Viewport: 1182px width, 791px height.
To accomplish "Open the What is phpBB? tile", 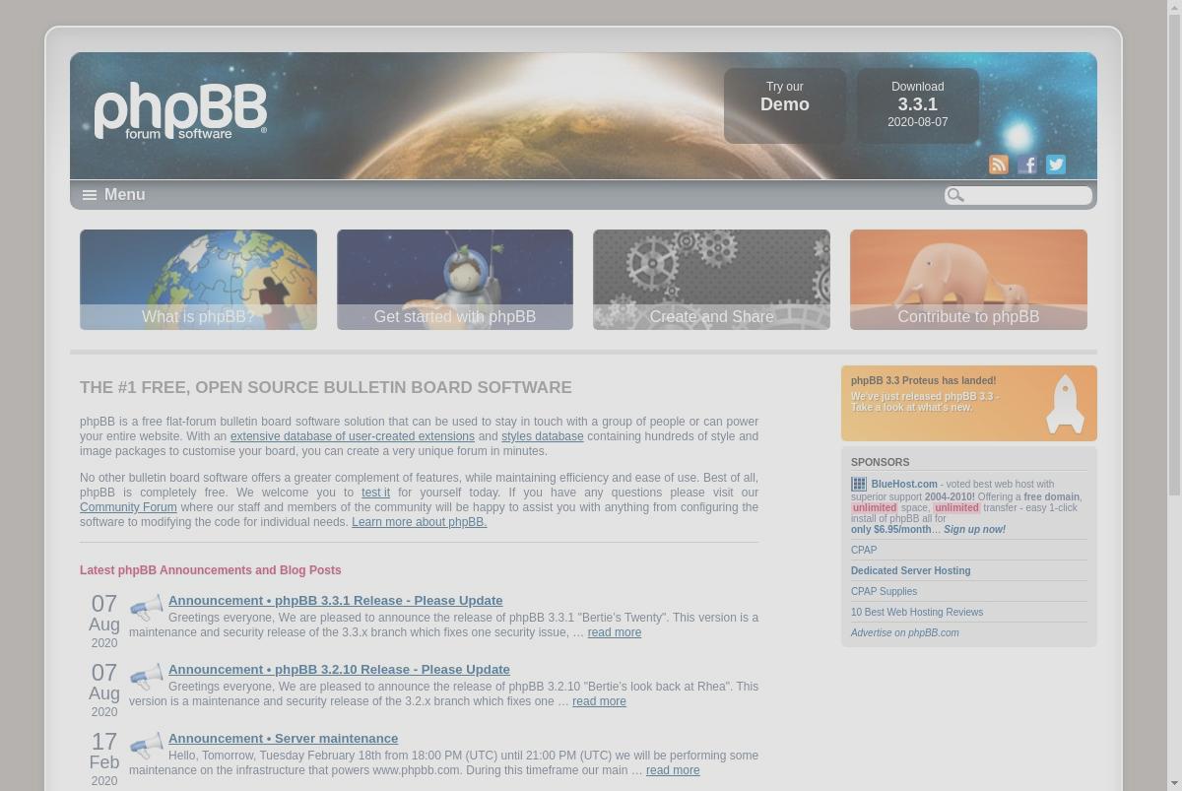I will 198,280.
